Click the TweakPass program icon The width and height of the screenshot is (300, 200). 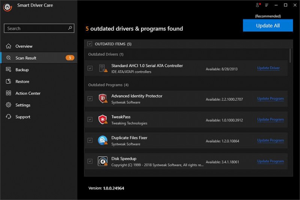(x=102, y=120)
